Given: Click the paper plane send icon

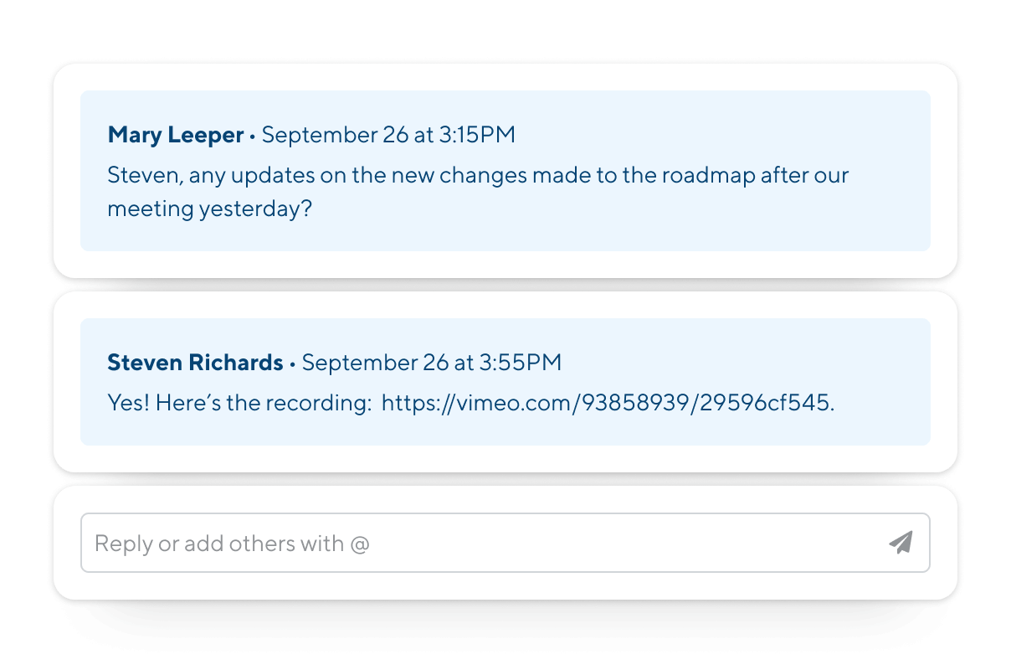Looking at the screenshot, I should coord(901,543).
